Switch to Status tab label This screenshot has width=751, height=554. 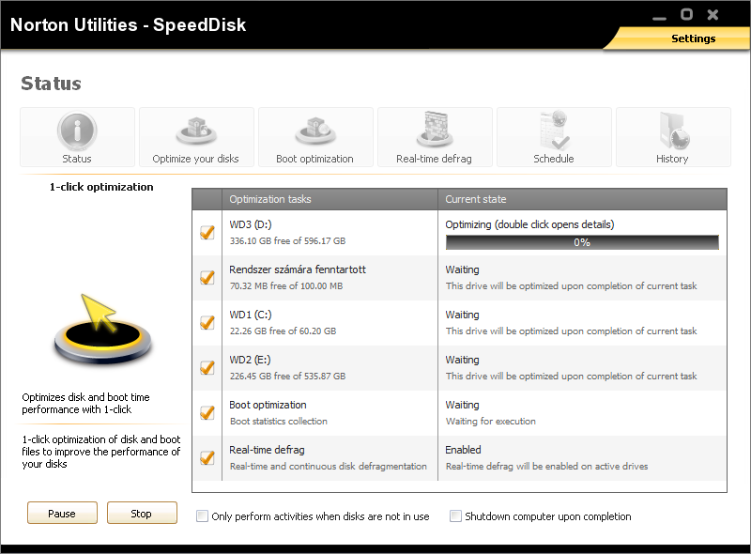click(x=77, y=159)
